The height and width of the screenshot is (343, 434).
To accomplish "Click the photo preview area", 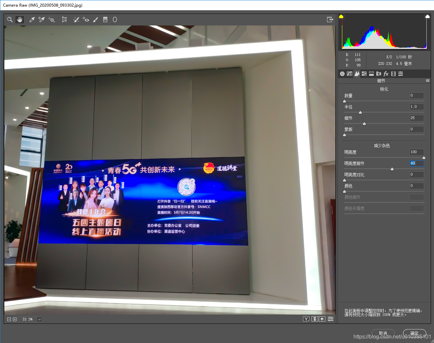I will (x=170, y=170).
